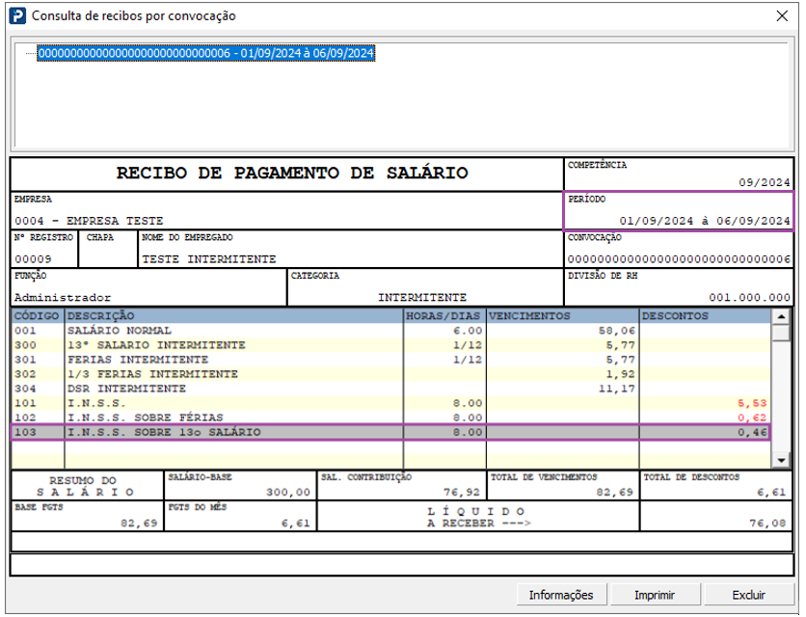Click the Excluir button
Viewport: 806px width, 617px height.
[748, 595]
